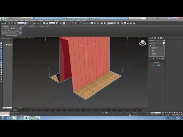The width and height of the screenshot is (183, 137).
Task: Open the reference coordinate system dropdown
Action: pos(52,23)
